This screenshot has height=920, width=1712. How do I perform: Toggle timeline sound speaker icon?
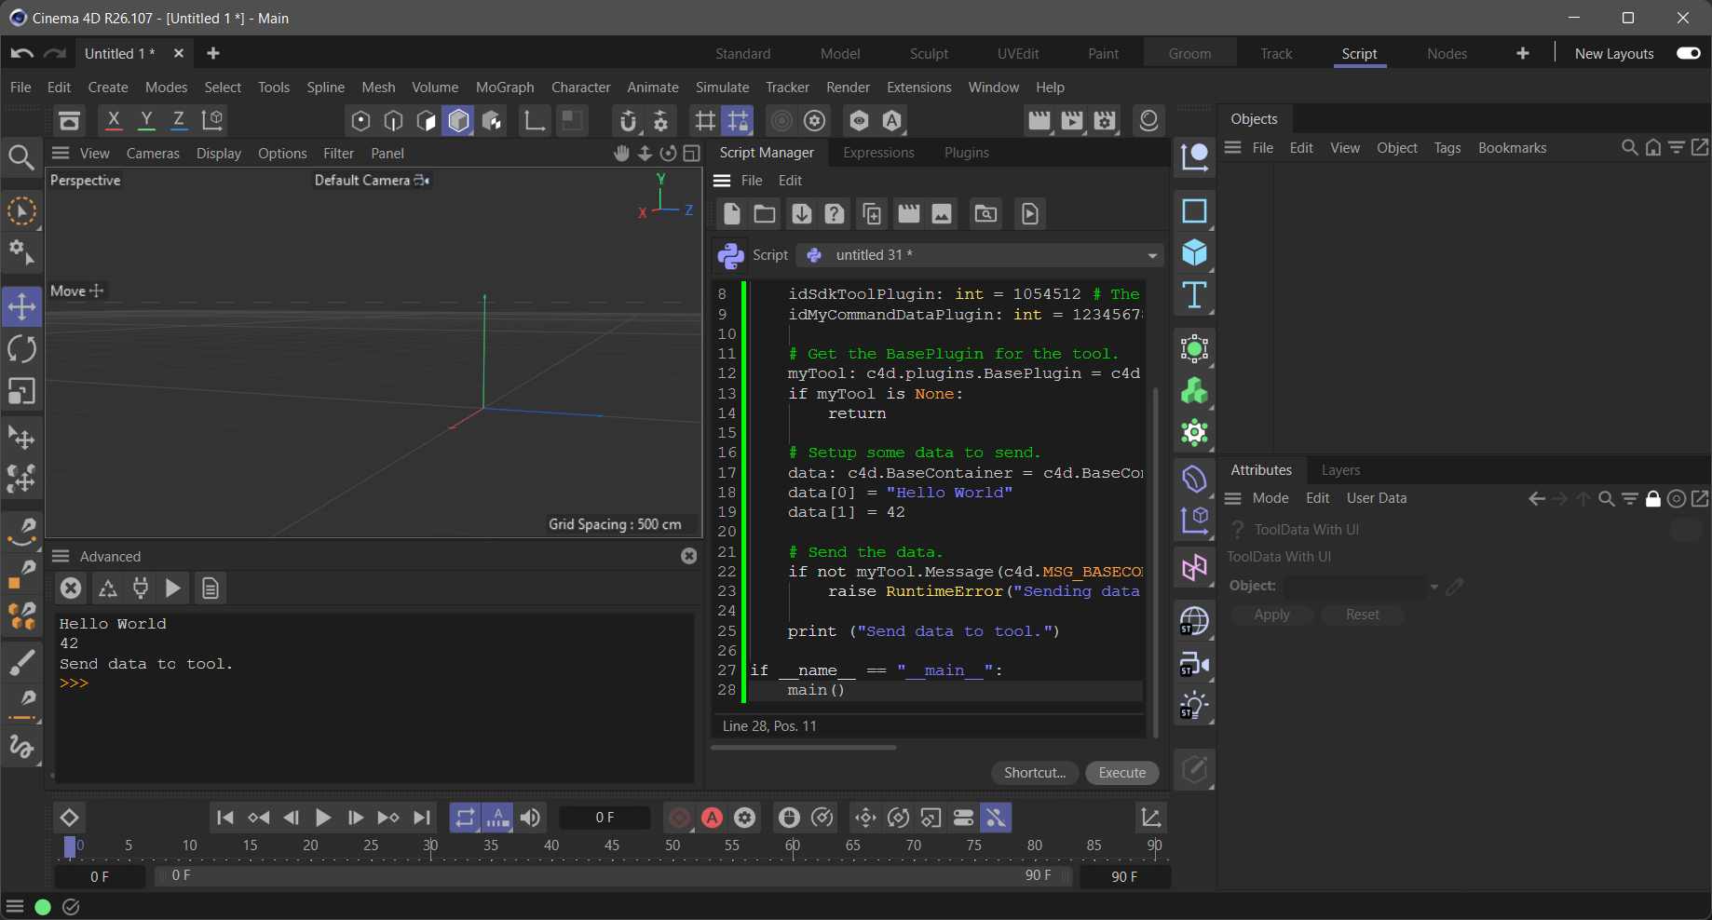(530, 818)
